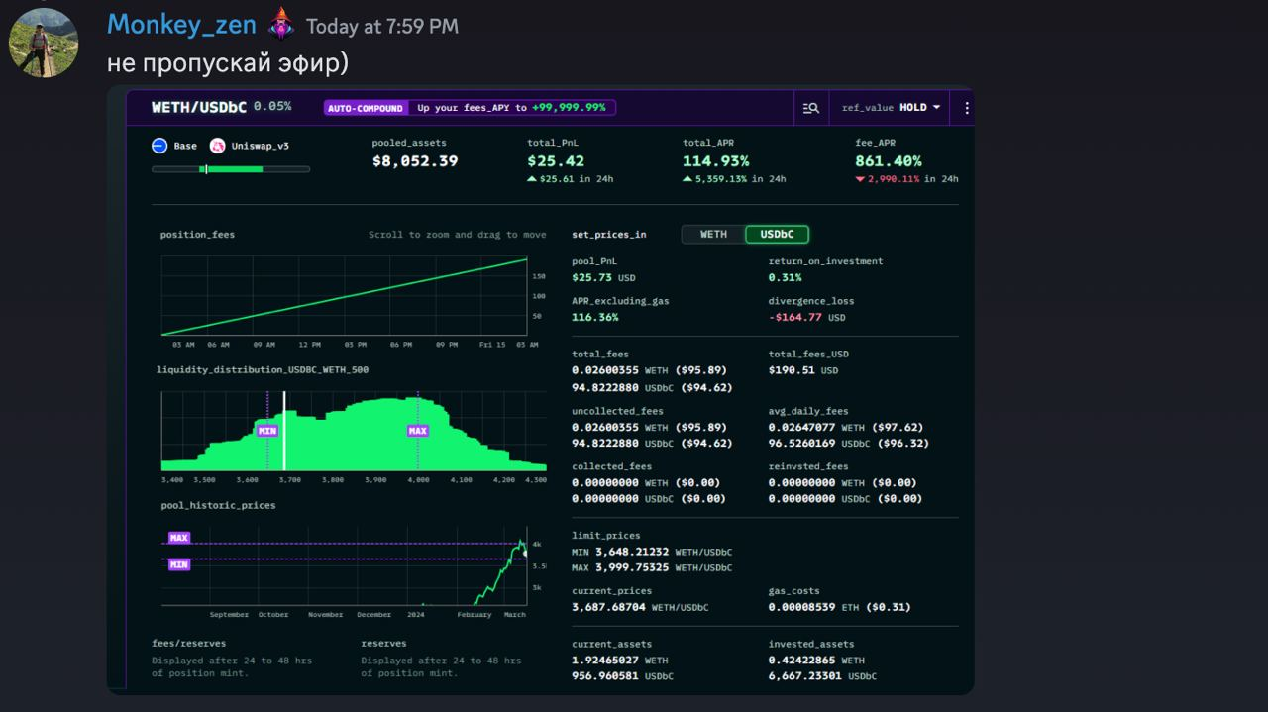Click the limit MAX price 3,999.75325
This screenshot has width=1268, height=712.
[632, 568]
